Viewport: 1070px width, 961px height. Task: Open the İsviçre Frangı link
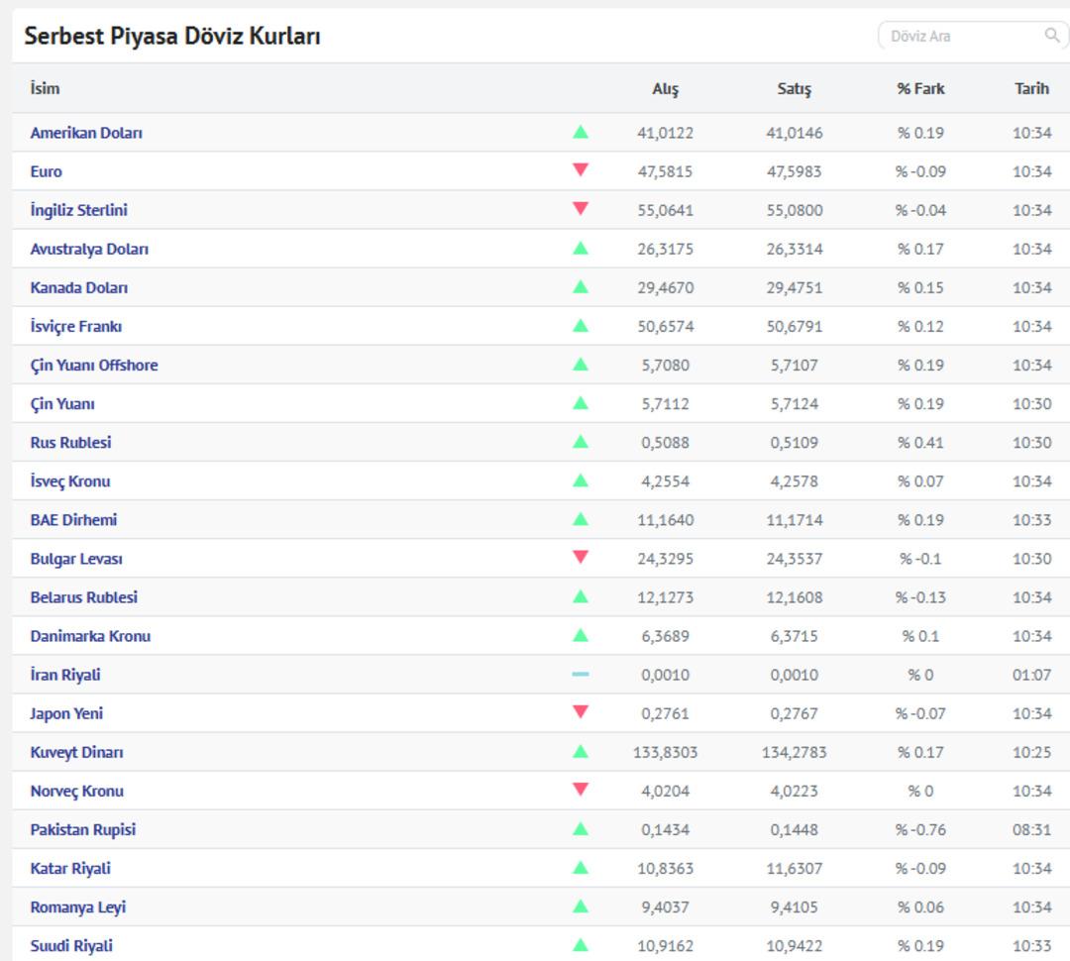tap(76, 326)
